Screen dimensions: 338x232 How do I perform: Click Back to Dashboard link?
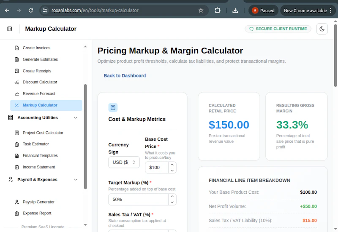pos(125,76)
